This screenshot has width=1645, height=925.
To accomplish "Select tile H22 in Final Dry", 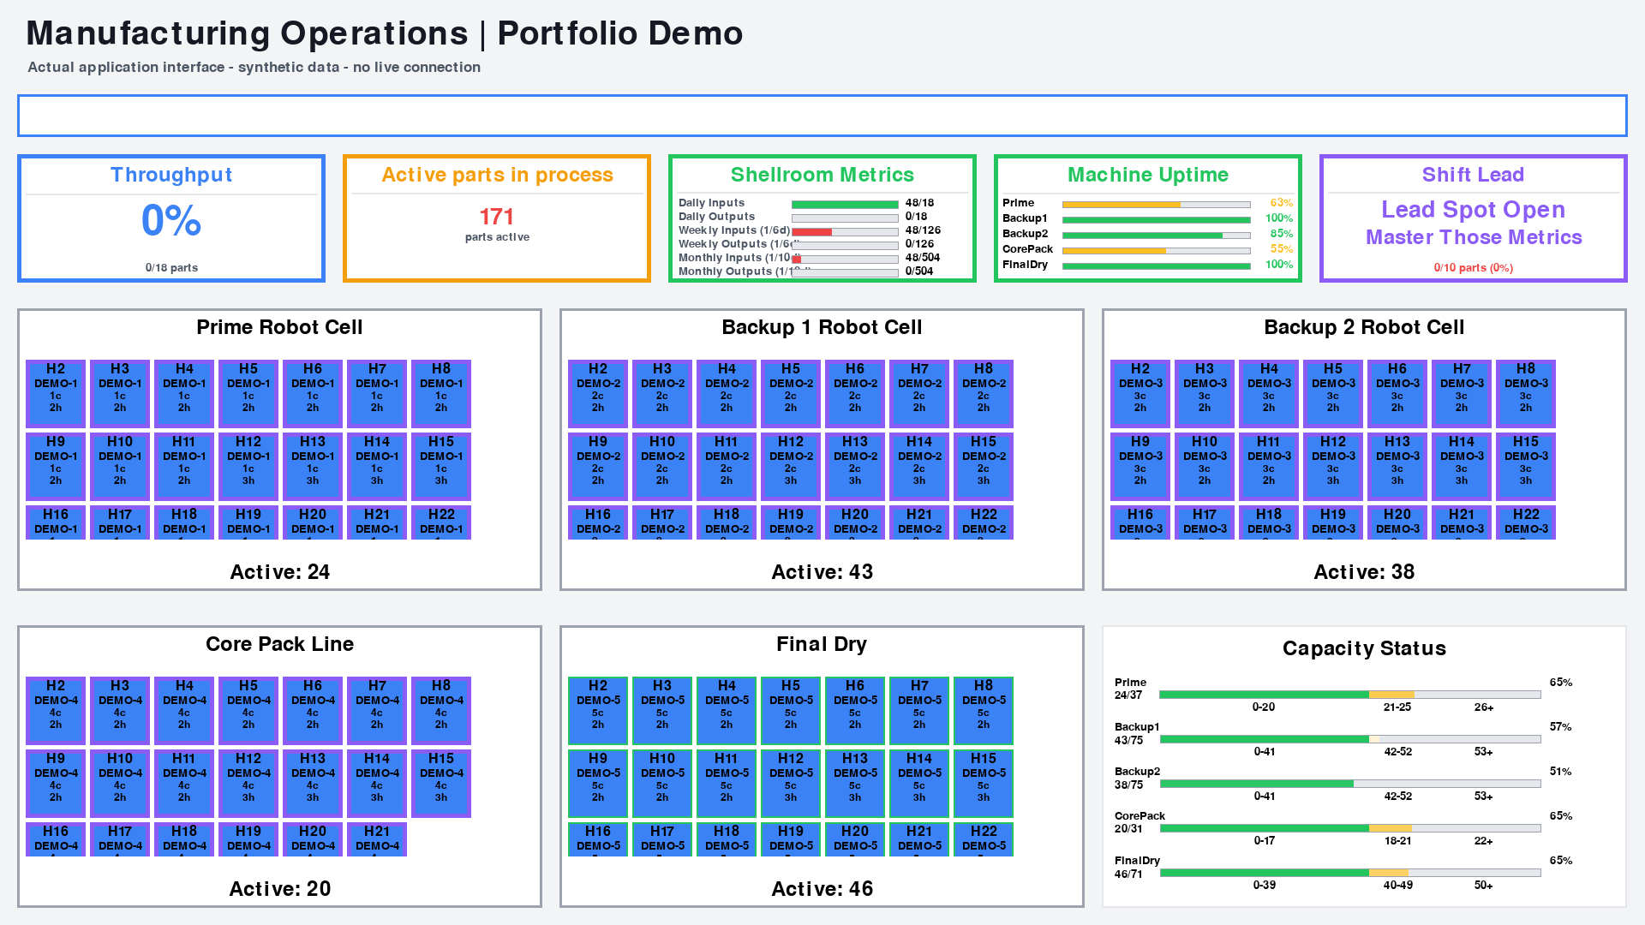I will [984, 839].
